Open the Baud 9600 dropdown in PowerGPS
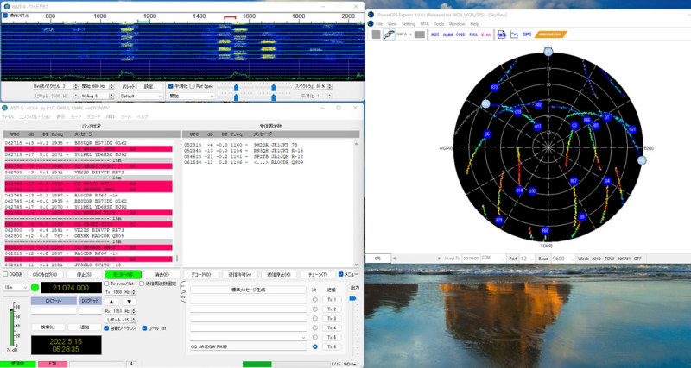This screenshot has height=368, width=691. tap(564, 259)
